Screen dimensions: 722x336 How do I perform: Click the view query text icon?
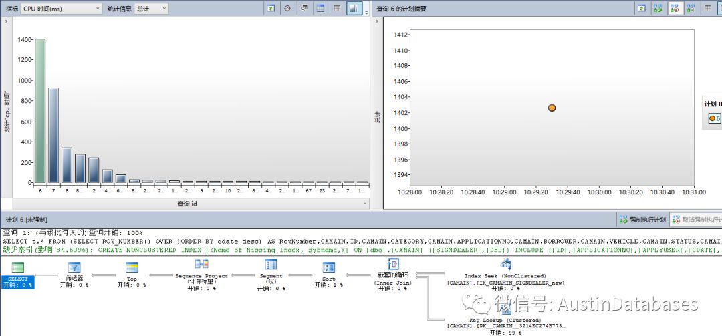coord(304,9)
